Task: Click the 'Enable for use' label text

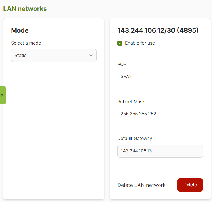Action: (140, 43)
